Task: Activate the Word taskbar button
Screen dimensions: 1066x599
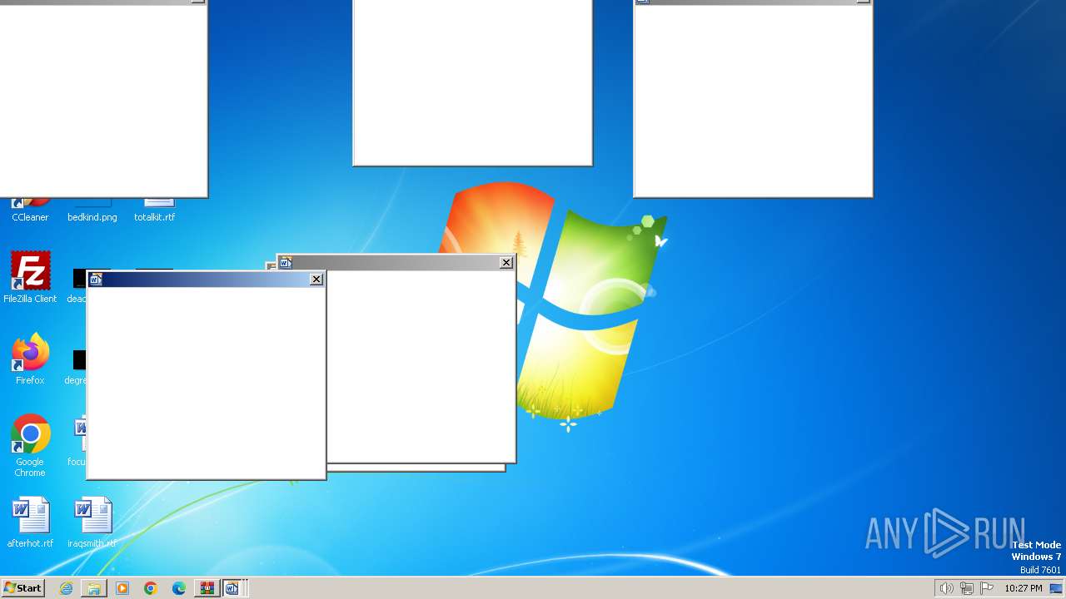Action: point(233,588)
